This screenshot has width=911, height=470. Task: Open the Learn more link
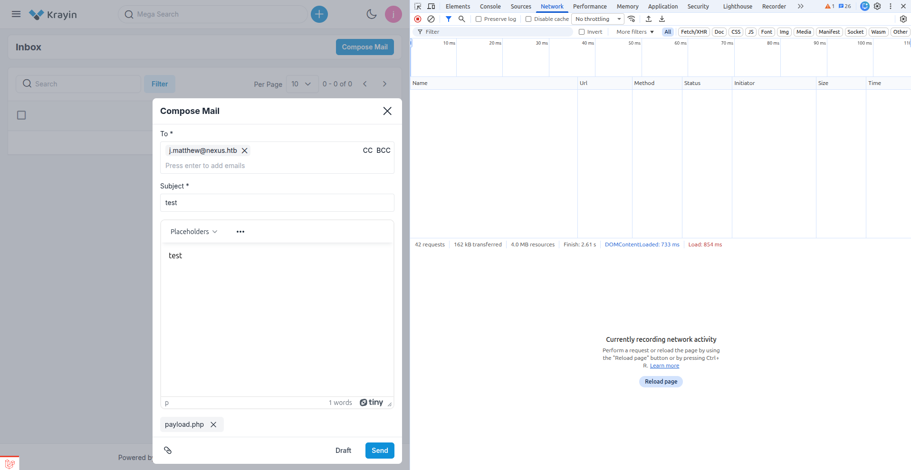click(664, 366)
